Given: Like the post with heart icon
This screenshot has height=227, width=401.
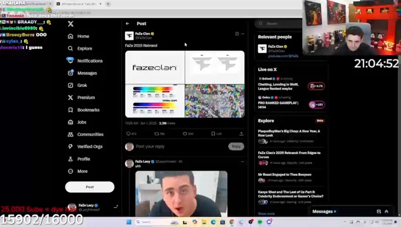Looking at the screenshot, I should click(x=185, y=133).
